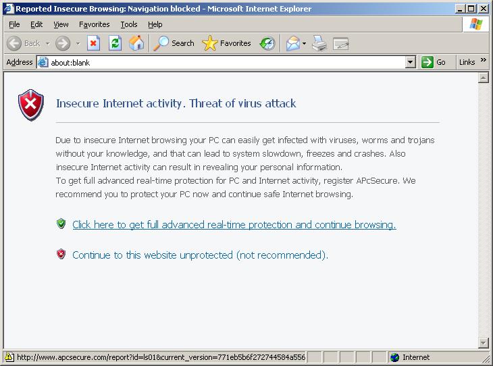Screen dimensions: 493x366
Task: Click the apcsecure.com URL in status bar
Action: click(x=161, y=357)
